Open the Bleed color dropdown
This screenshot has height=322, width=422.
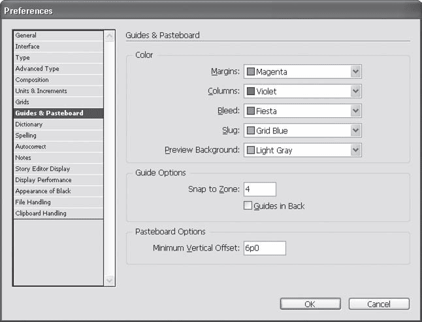[x=355, y=111]
